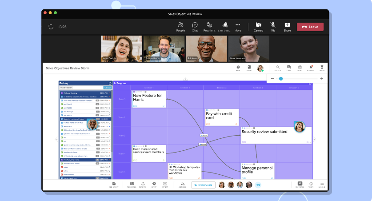Click the Backlog Search button

click(108, 88)
